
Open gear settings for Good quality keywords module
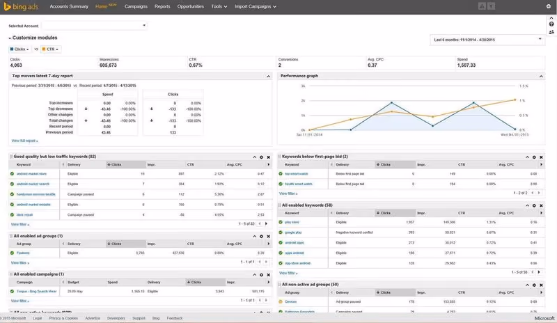click(x=262, y=157)
